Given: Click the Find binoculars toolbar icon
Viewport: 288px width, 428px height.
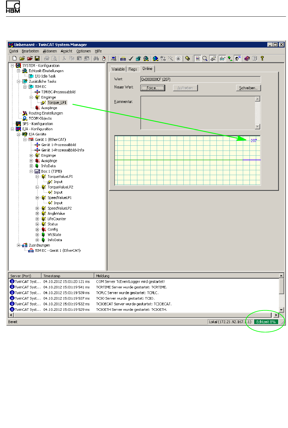Looking at the screenshot, I should pos(96,58).
